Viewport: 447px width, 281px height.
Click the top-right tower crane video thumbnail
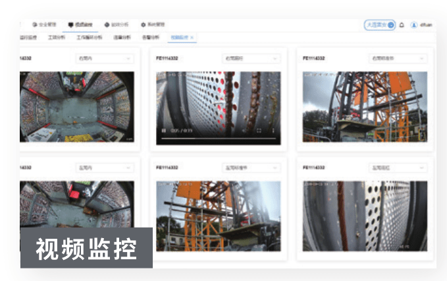(365, 106)
